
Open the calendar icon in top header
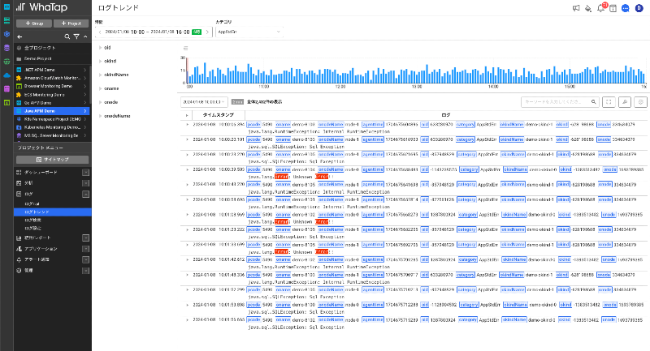[x=613, y=8]
